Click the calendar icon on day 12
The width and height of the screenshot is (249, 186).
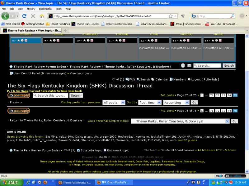(x=156, y=41)
